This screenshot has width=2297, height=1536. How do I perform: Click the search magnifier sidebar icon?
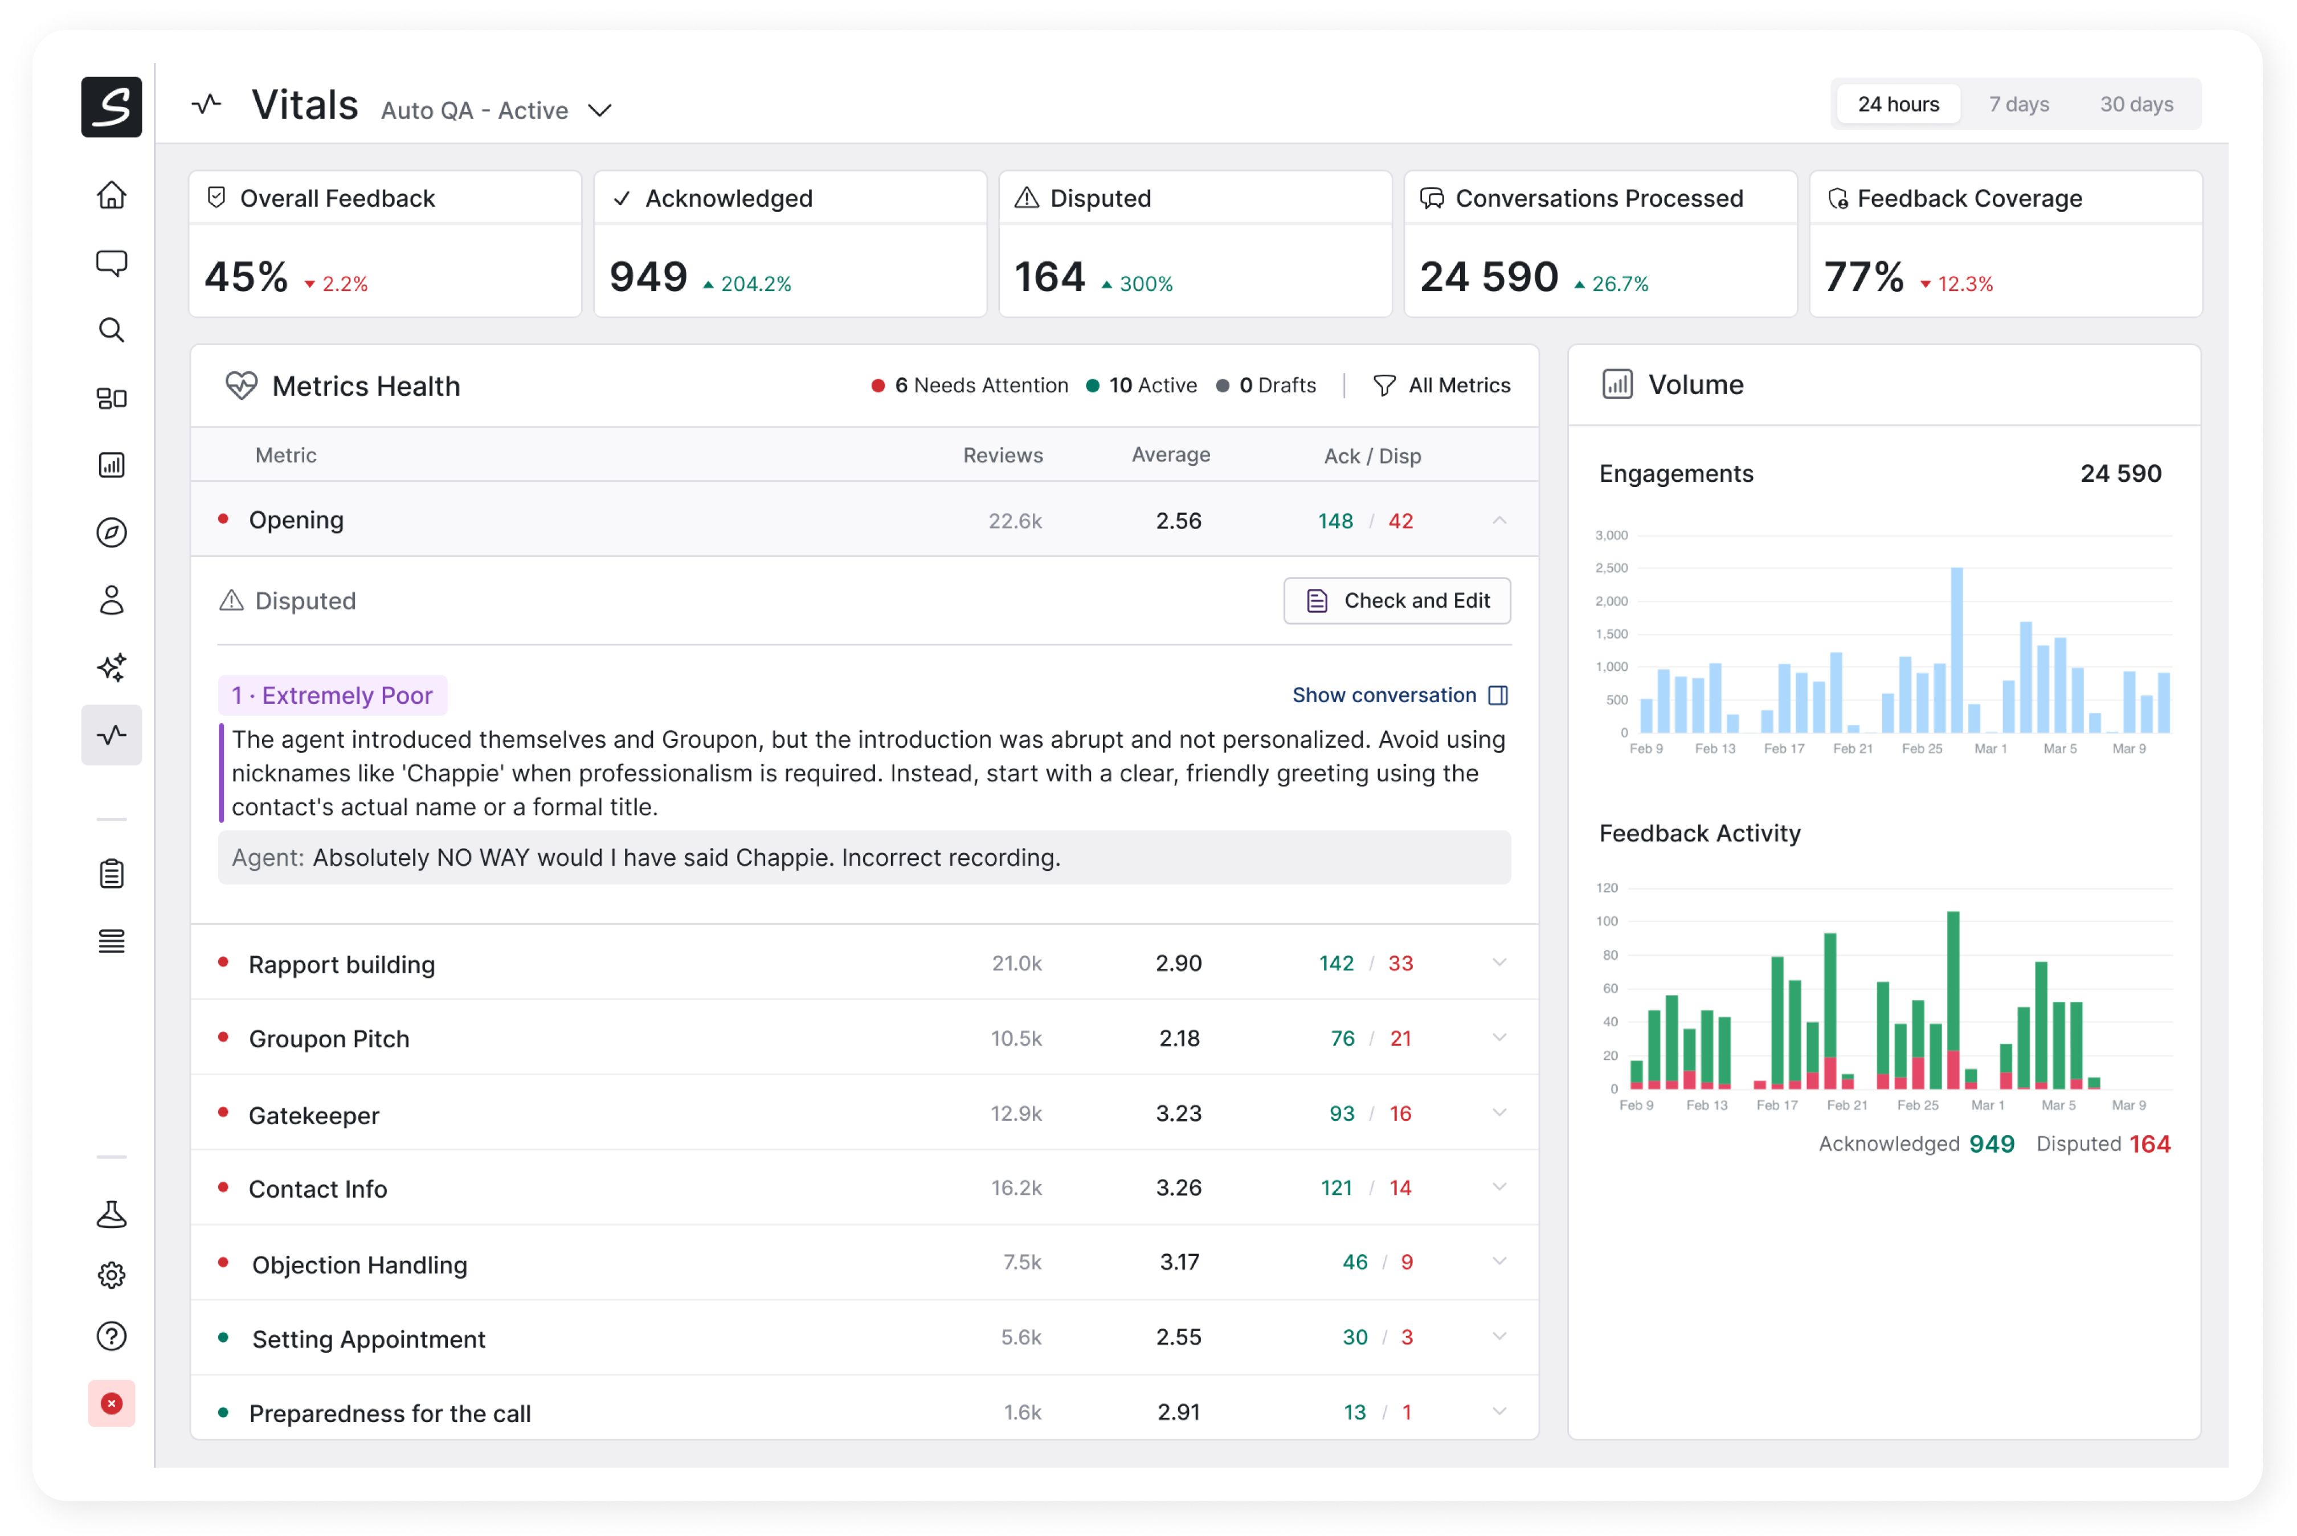click(x=112, y=330)
